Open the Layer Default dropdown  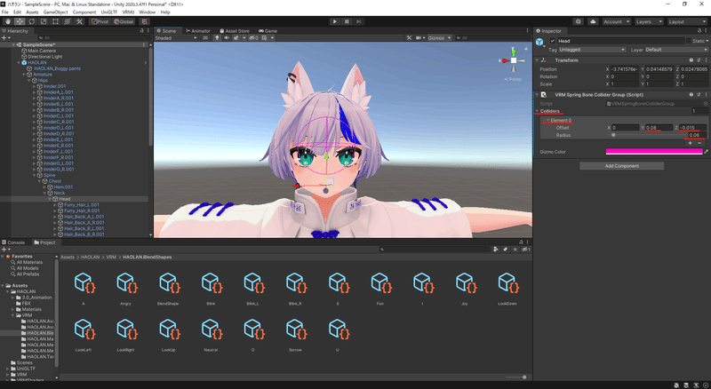pos(676,50)
